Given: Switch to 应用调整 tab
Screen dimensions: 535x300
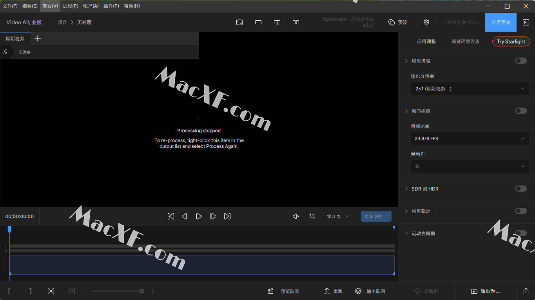Looking at the screenshot, I should (x=426, y=41).
